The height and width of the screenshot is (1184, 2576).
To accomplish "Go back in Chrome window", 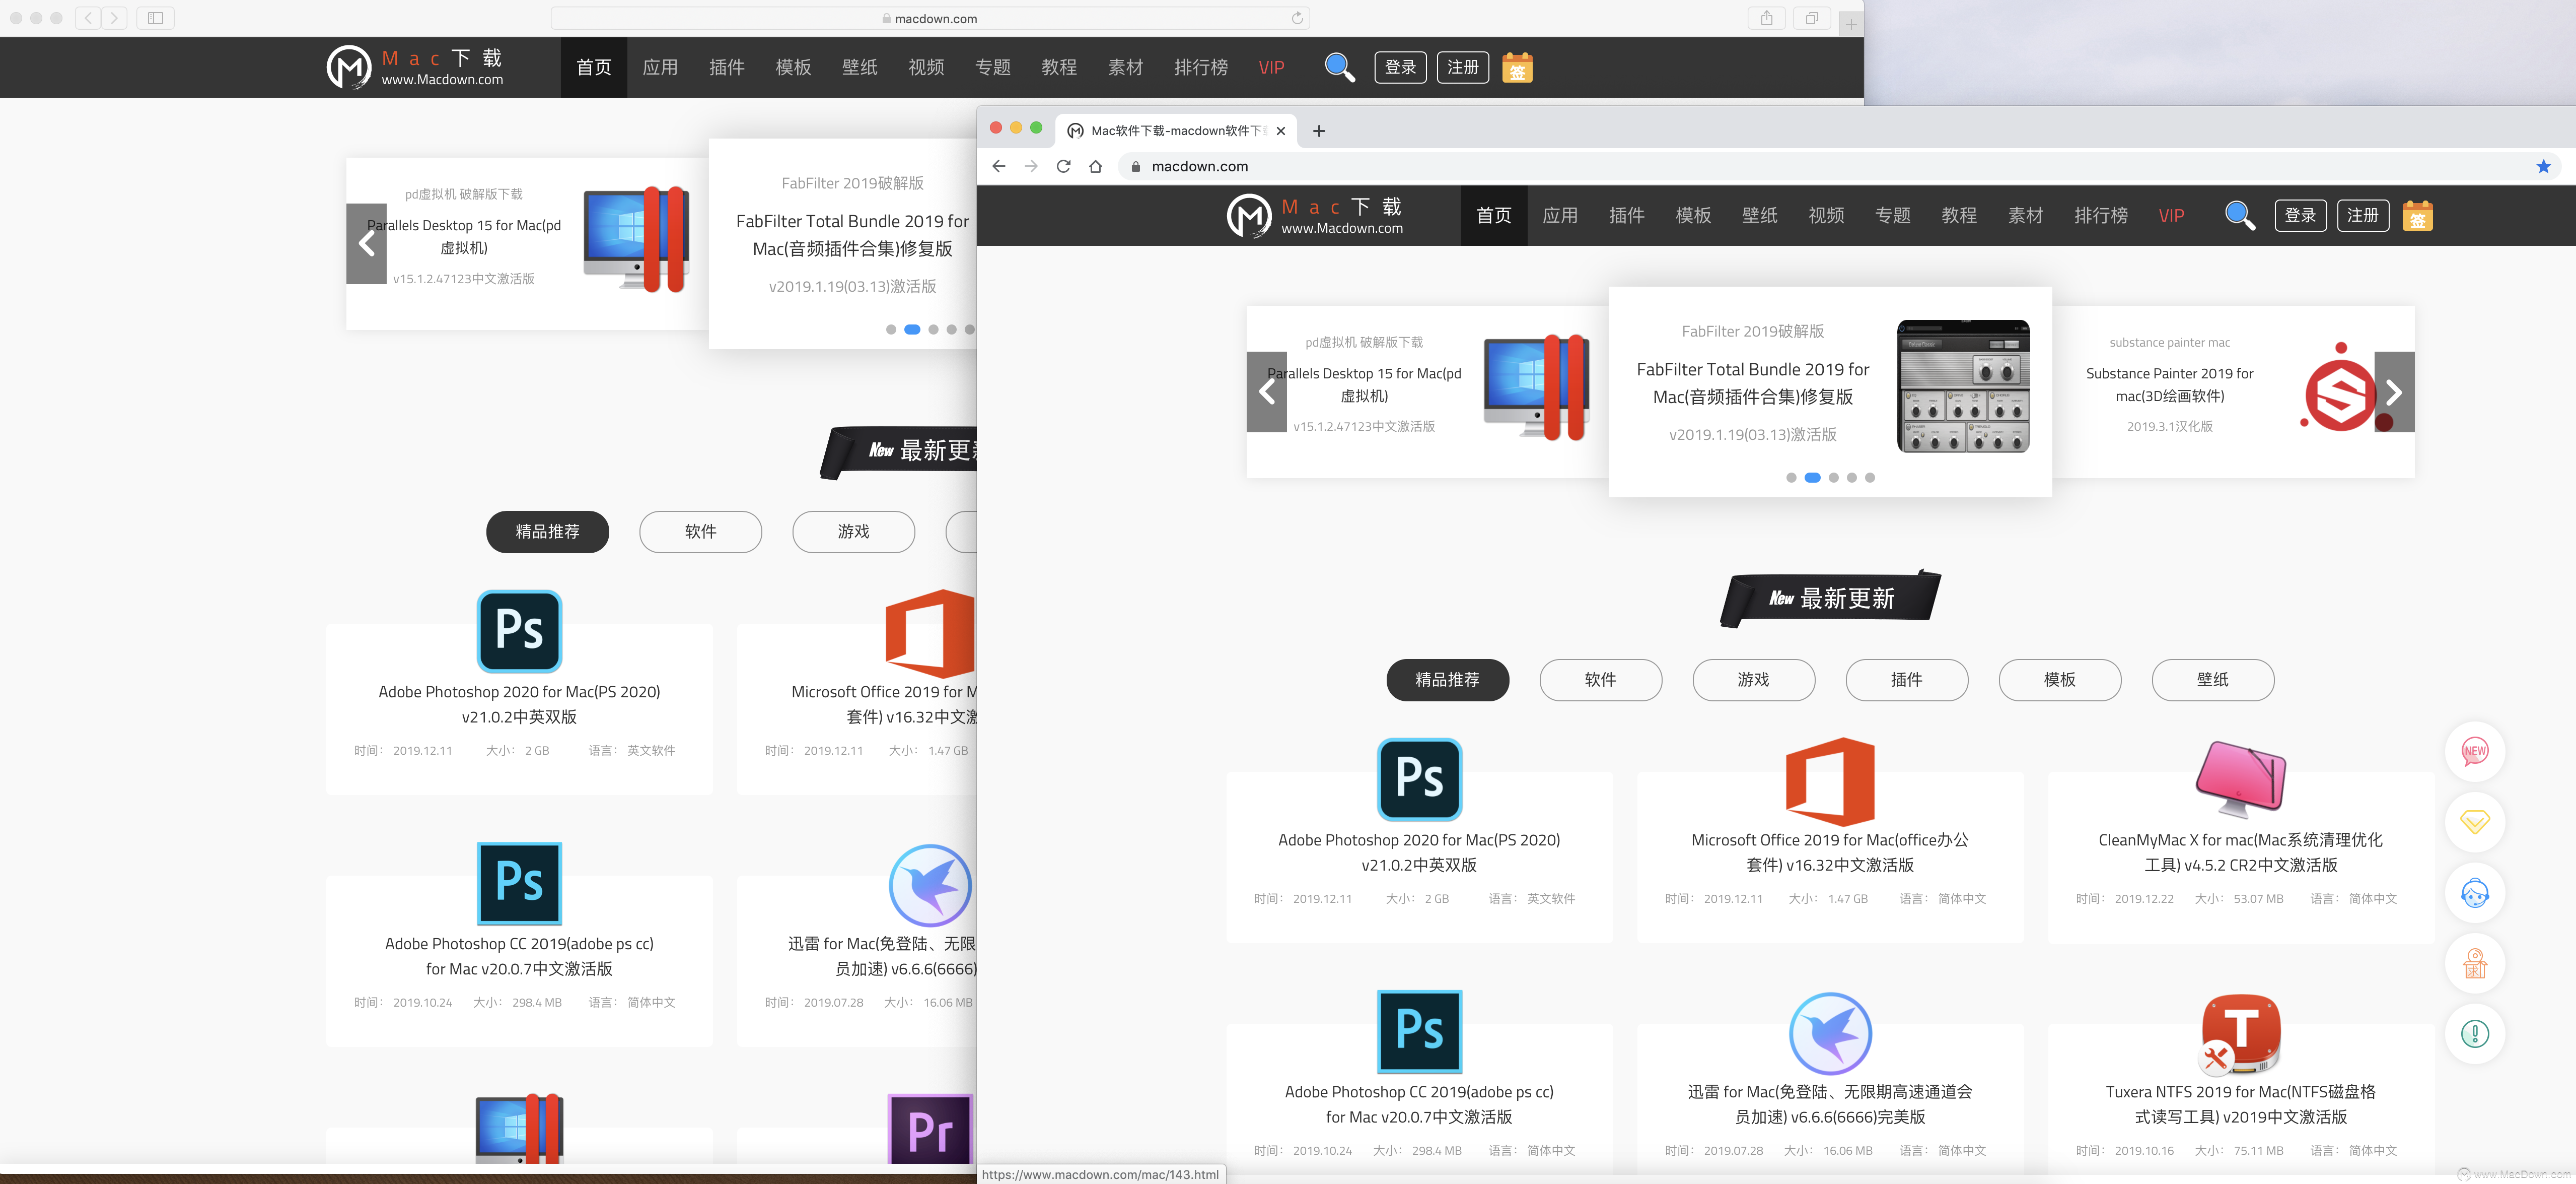I will [x=998, y=166].
